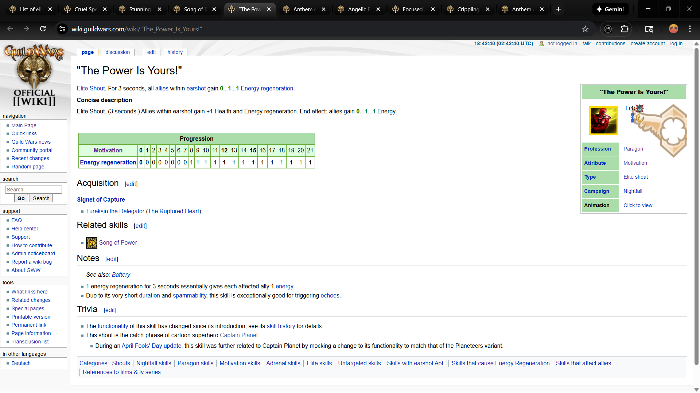Click into the wiki Search field
Viewport: 700px width, 393px height.
34,190
